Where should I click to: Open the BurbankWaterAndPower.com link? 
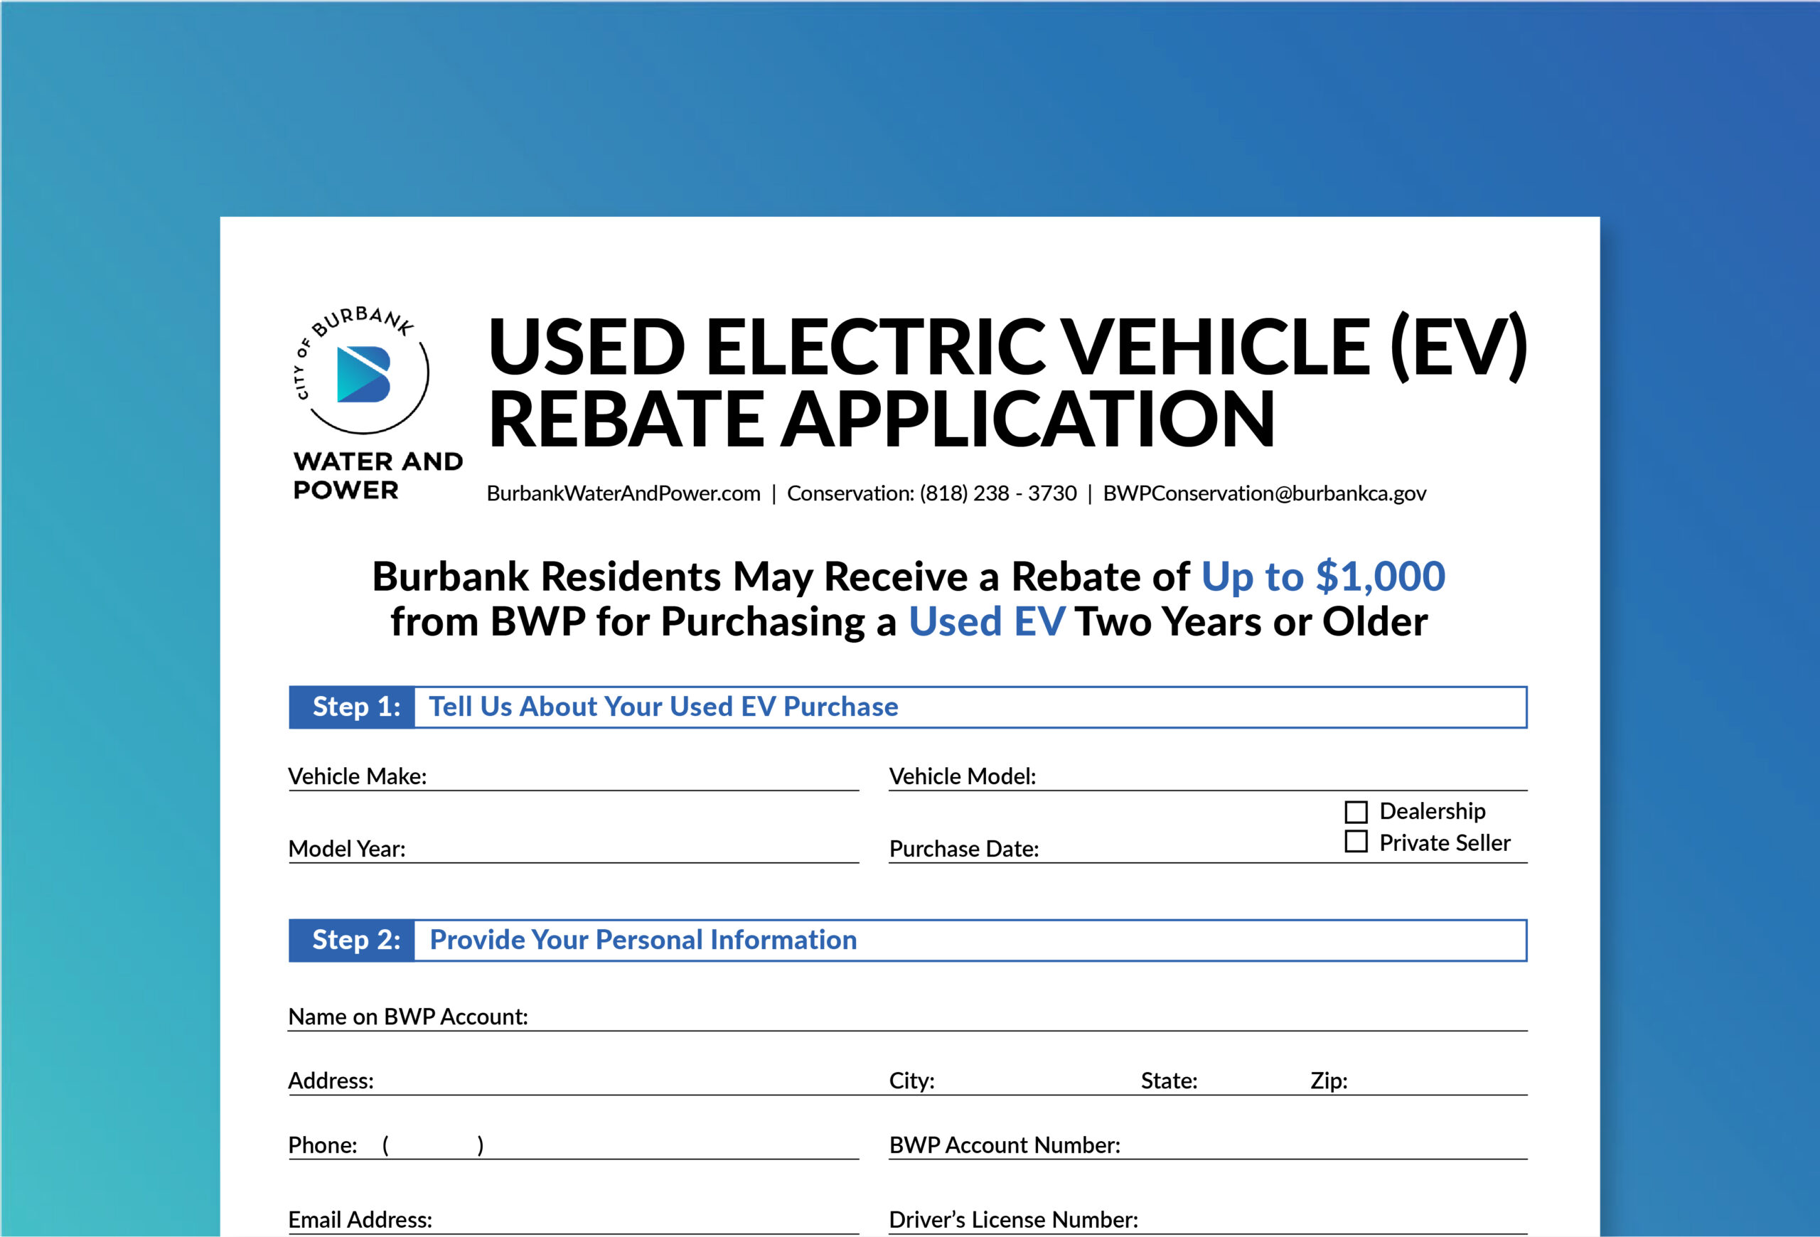coord(623,493)
